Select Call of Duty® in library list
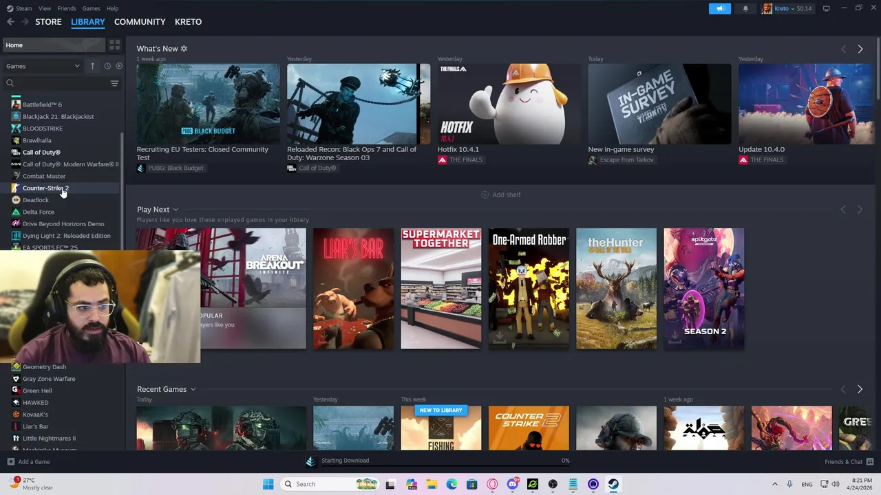 point(41,153)
